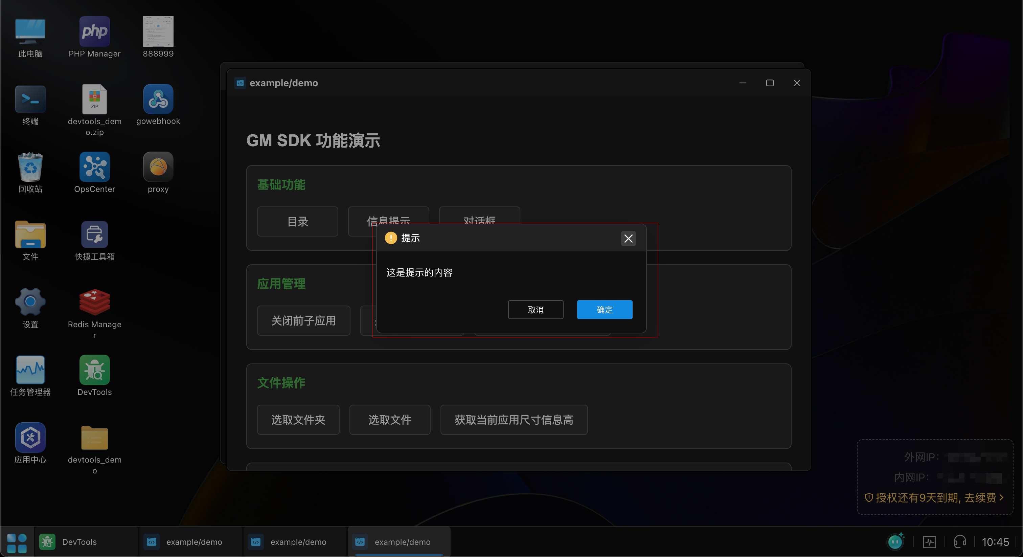Open the start menu launcher in taskbar

click(x=17, y=543)
